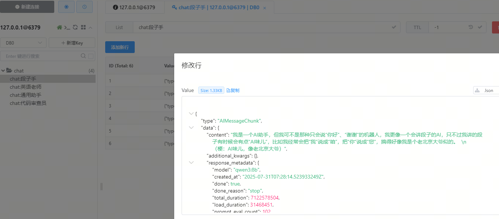The width and height of the screenshot is (499, 219).
Task: Click the created_at timestamp value
Action: 283,177
